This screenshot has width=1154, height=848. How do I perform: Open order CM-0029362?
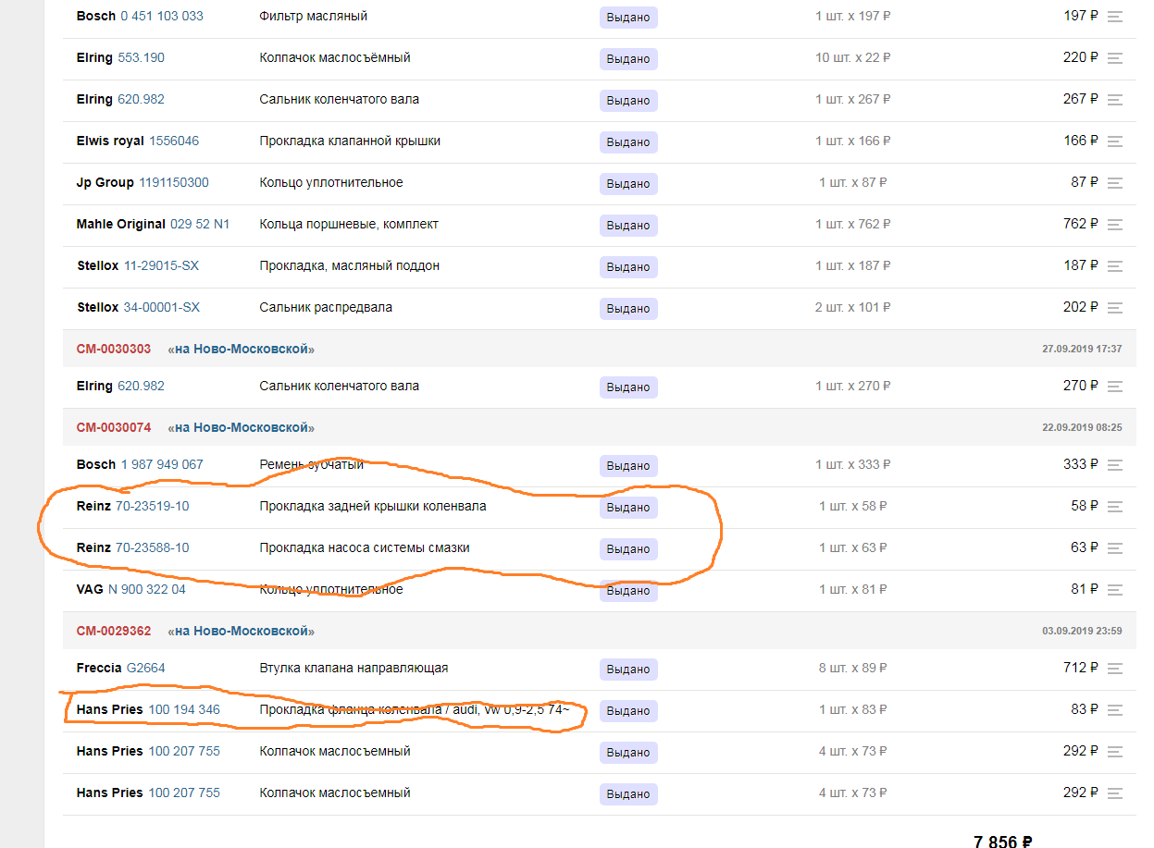114,631
